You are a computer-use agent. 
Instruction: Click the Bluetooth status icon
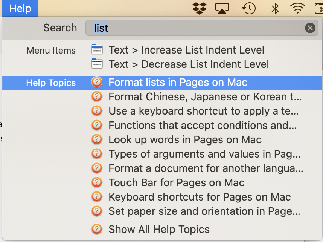pyautogui.click(x=275, y=8)
